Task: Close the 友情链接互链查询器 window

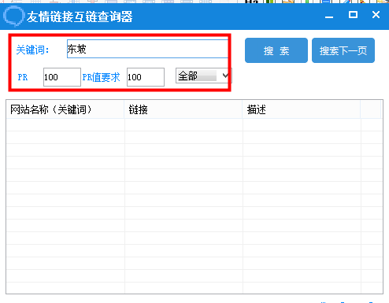Action: [x=376, y=15]
